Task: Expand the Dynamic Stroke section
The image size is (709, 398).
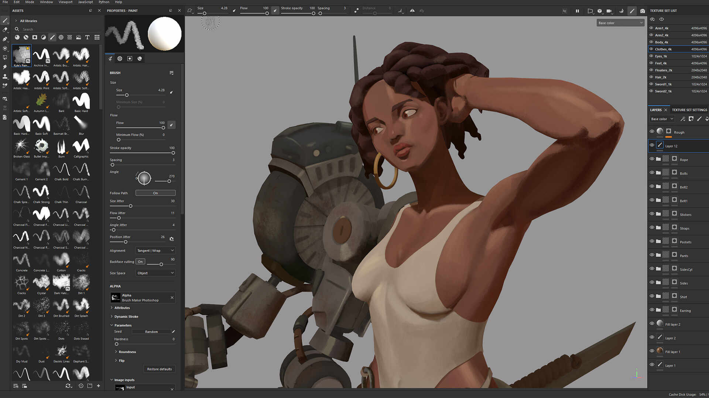Action: tap(126, 316)
